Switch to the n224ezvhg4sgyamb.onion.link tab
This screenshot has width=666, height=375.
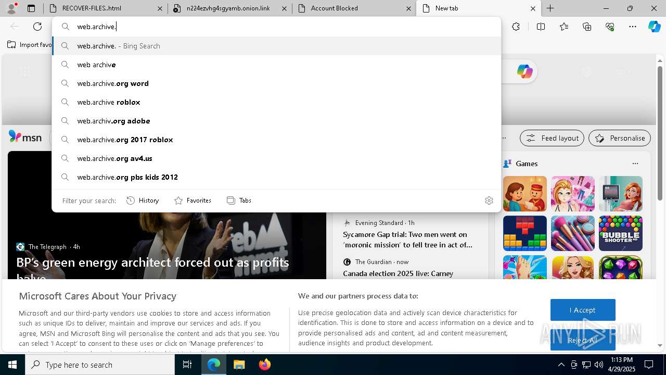[229, 8]
